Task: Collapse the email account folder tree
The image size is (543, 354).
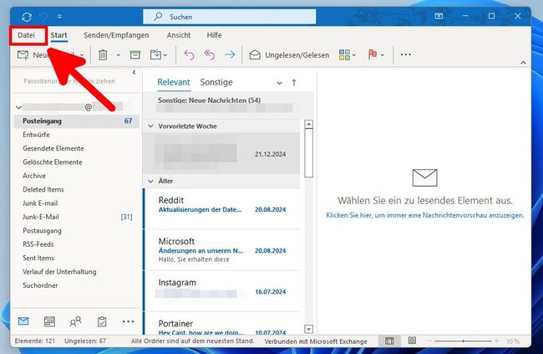Action: [x=19, y=108]
